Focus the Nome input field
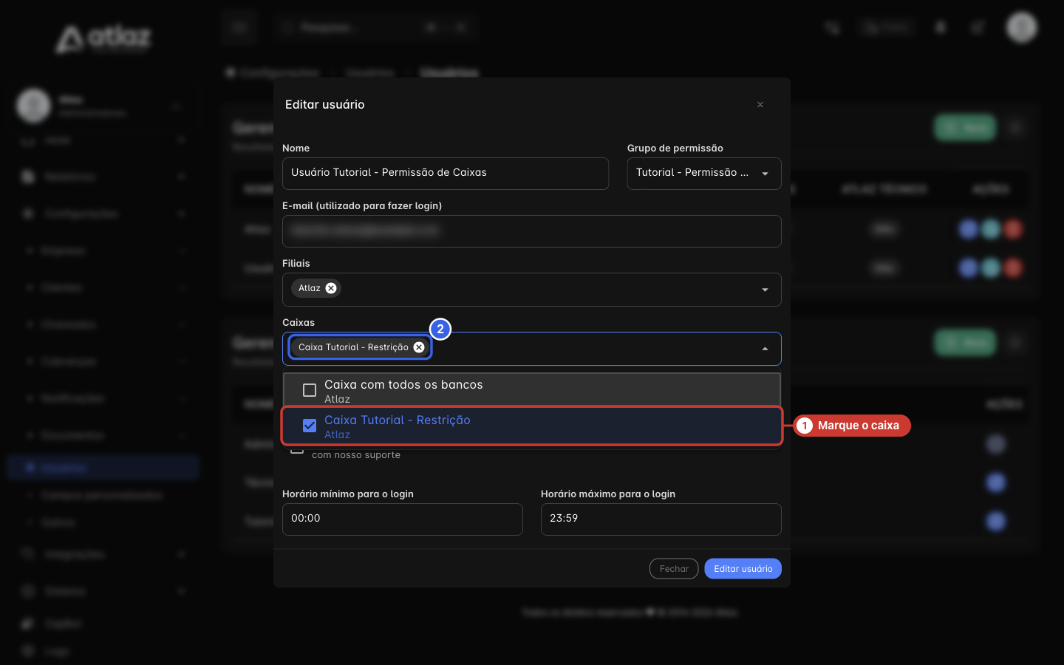The height and width of the screenshot is (665, 1064). [x=446, y=174]
